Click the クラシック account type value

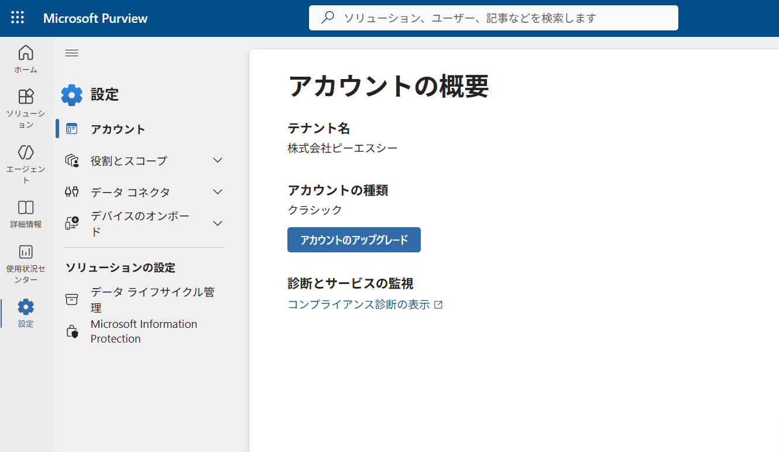click(315, 210)
